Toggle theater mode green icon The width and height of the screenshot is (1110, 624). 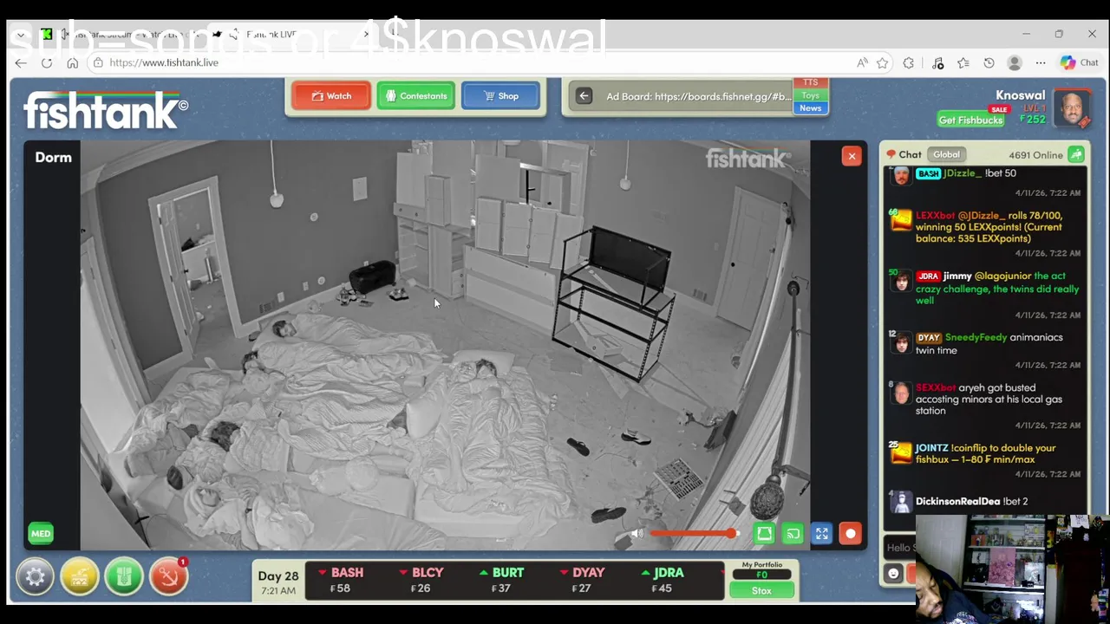point(764,534)
